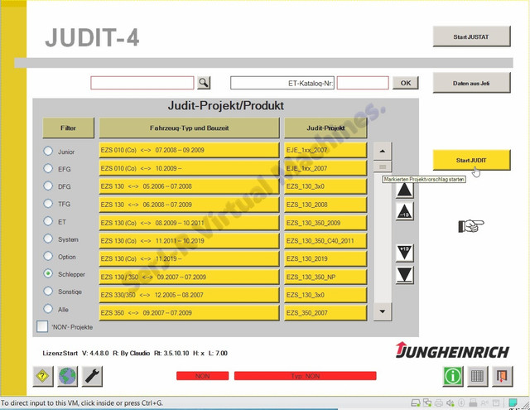530x410 pixels.
Task: Select the EFG filter radio button
Action: (48, 168)
